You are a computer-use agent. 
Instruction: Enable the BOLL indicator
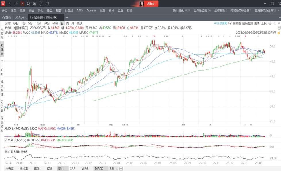tap(37, 169)
